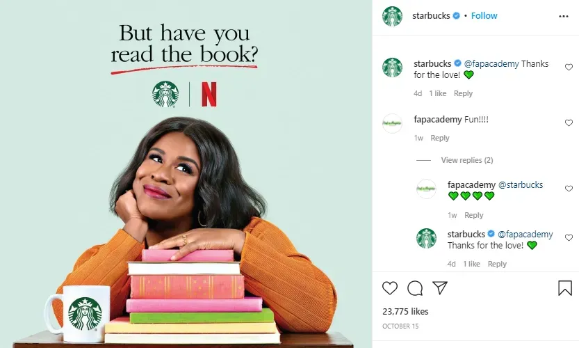Reply to fapacademy's "Fun!!!!" comment
The image size is (579, 348).
(440, 138)
